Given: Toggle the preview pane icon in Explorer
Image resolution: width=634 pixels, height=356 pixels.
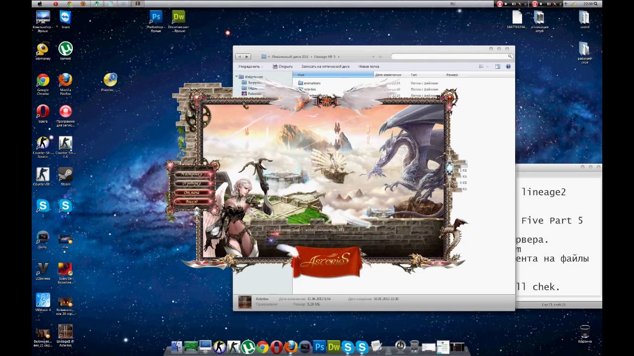Looking at the screenshot, I should 498,66.
